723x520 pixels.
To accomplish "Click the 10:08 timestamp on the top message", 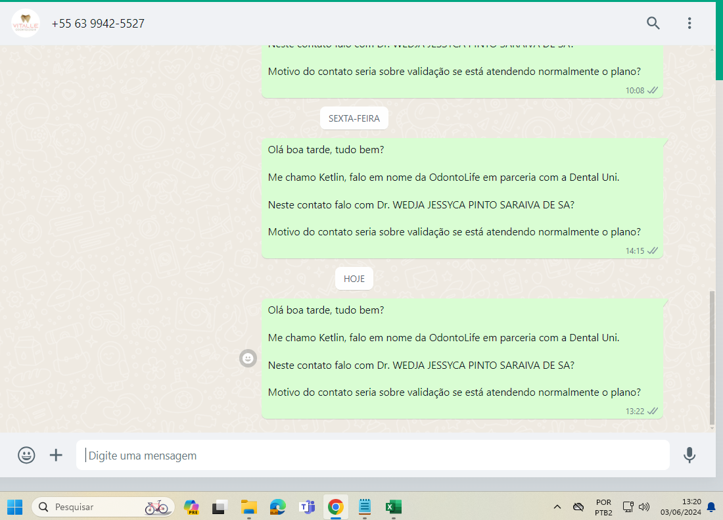I will click(x=635, y=90).
